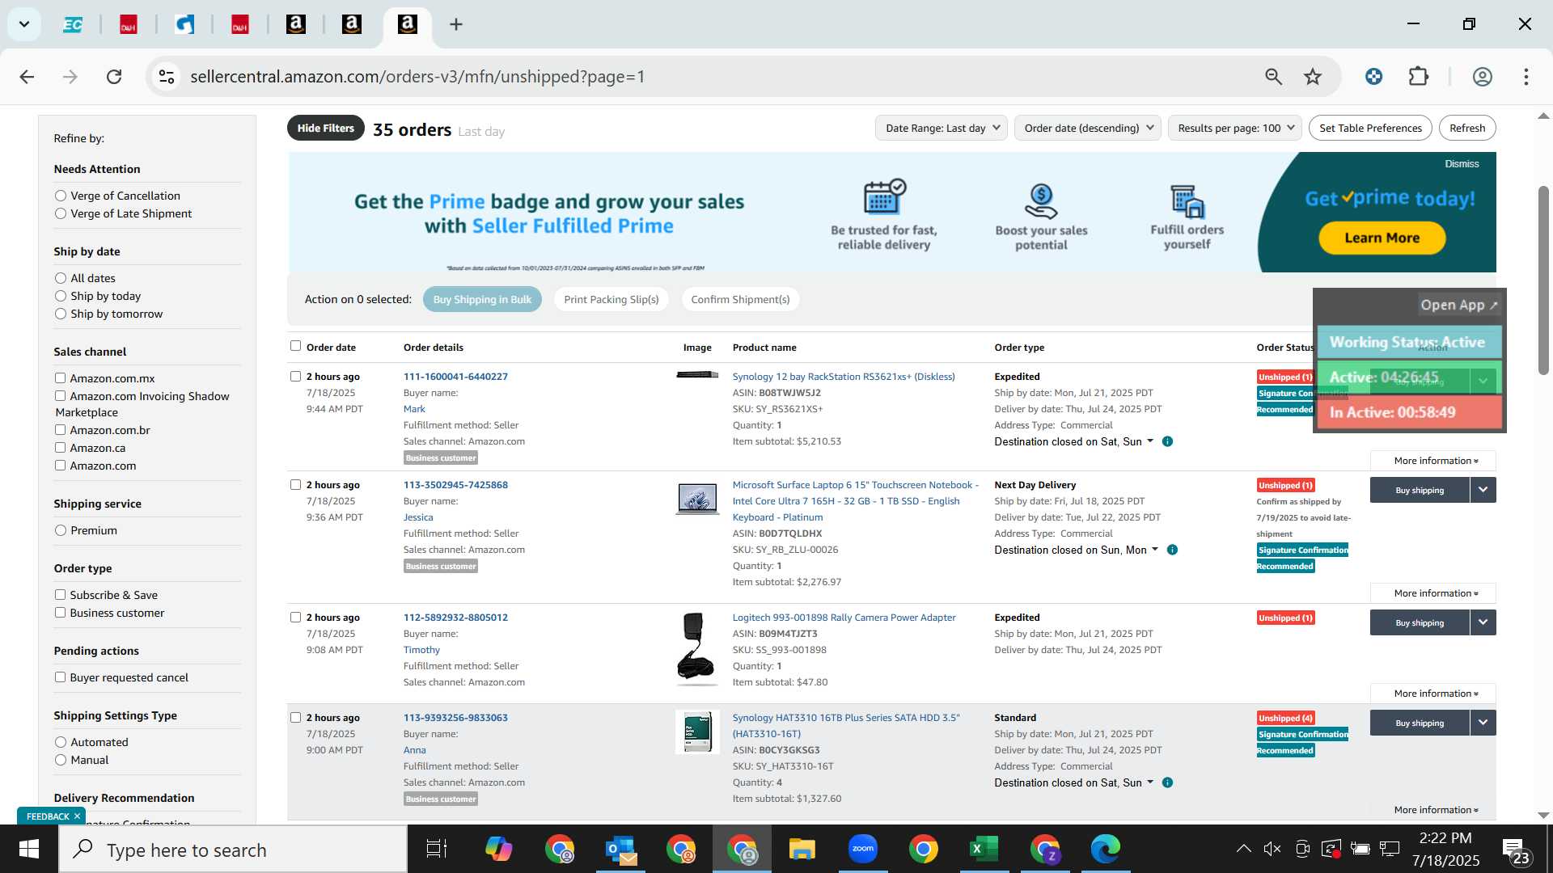
Task: Check Buyer requested cancel filter
Action: (60, 677)
